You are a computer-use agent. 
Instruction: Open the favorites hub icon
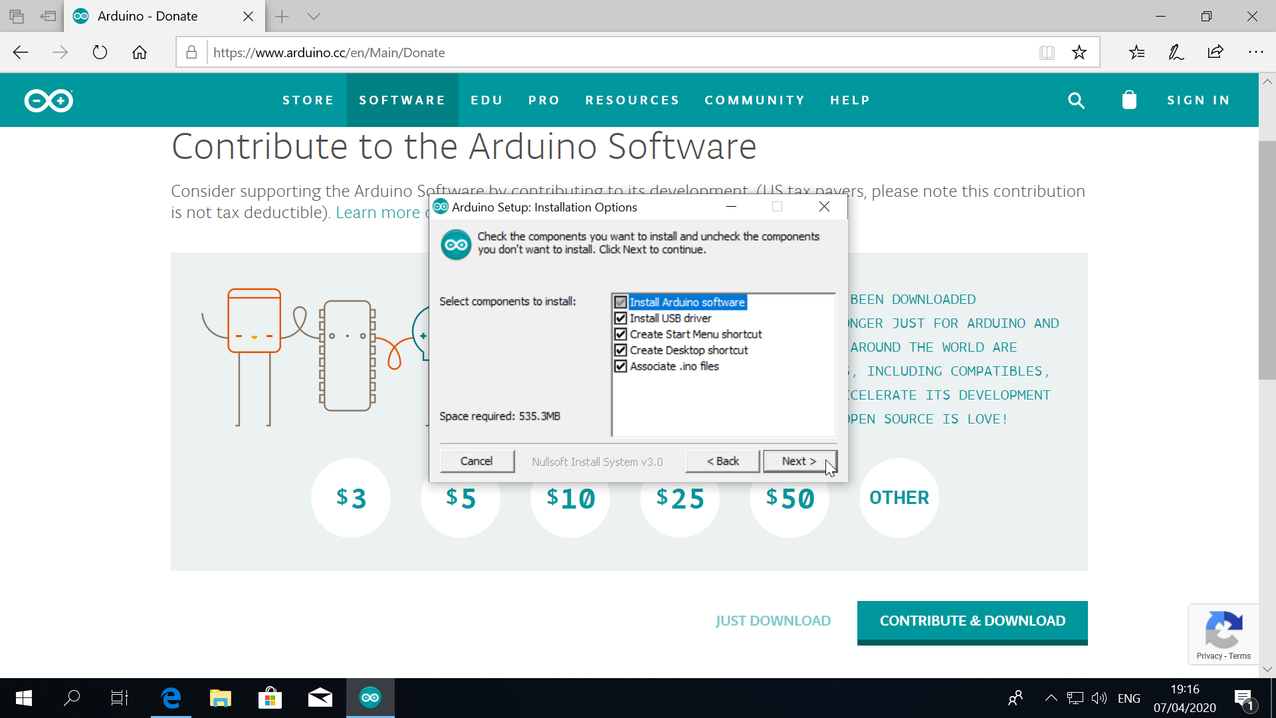tap(1136, 53)
